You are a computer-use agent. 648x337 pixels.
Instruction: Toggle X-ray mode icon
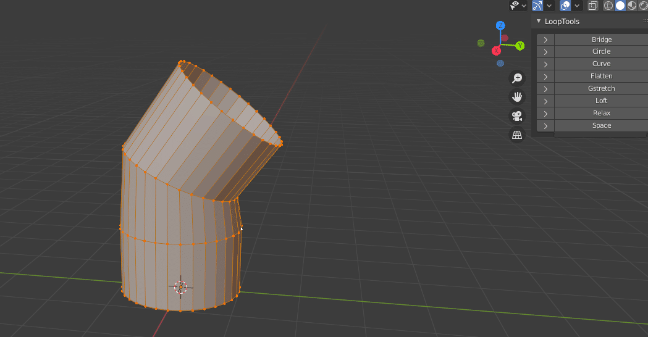(x=592, y=6)
